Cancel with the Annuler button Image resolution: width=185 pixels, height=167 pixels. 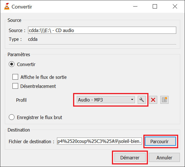[x=164, y=158]
